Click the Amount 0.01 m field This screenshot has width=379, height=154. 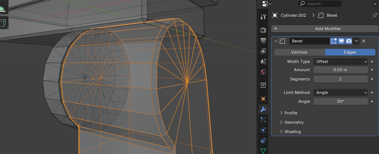[341, 70]
